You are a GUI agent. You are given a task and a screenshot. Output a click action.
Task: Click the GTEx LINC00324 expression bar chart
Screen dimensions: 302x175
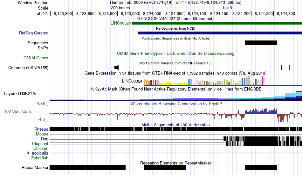pos(203,80)
